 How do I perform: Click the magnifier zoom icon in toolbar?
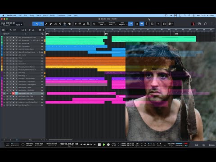pyautogui.click(x=84, y=24)
